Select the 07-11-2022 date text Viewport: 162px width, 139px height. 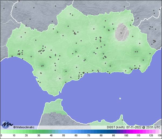(x=134, y=127)
